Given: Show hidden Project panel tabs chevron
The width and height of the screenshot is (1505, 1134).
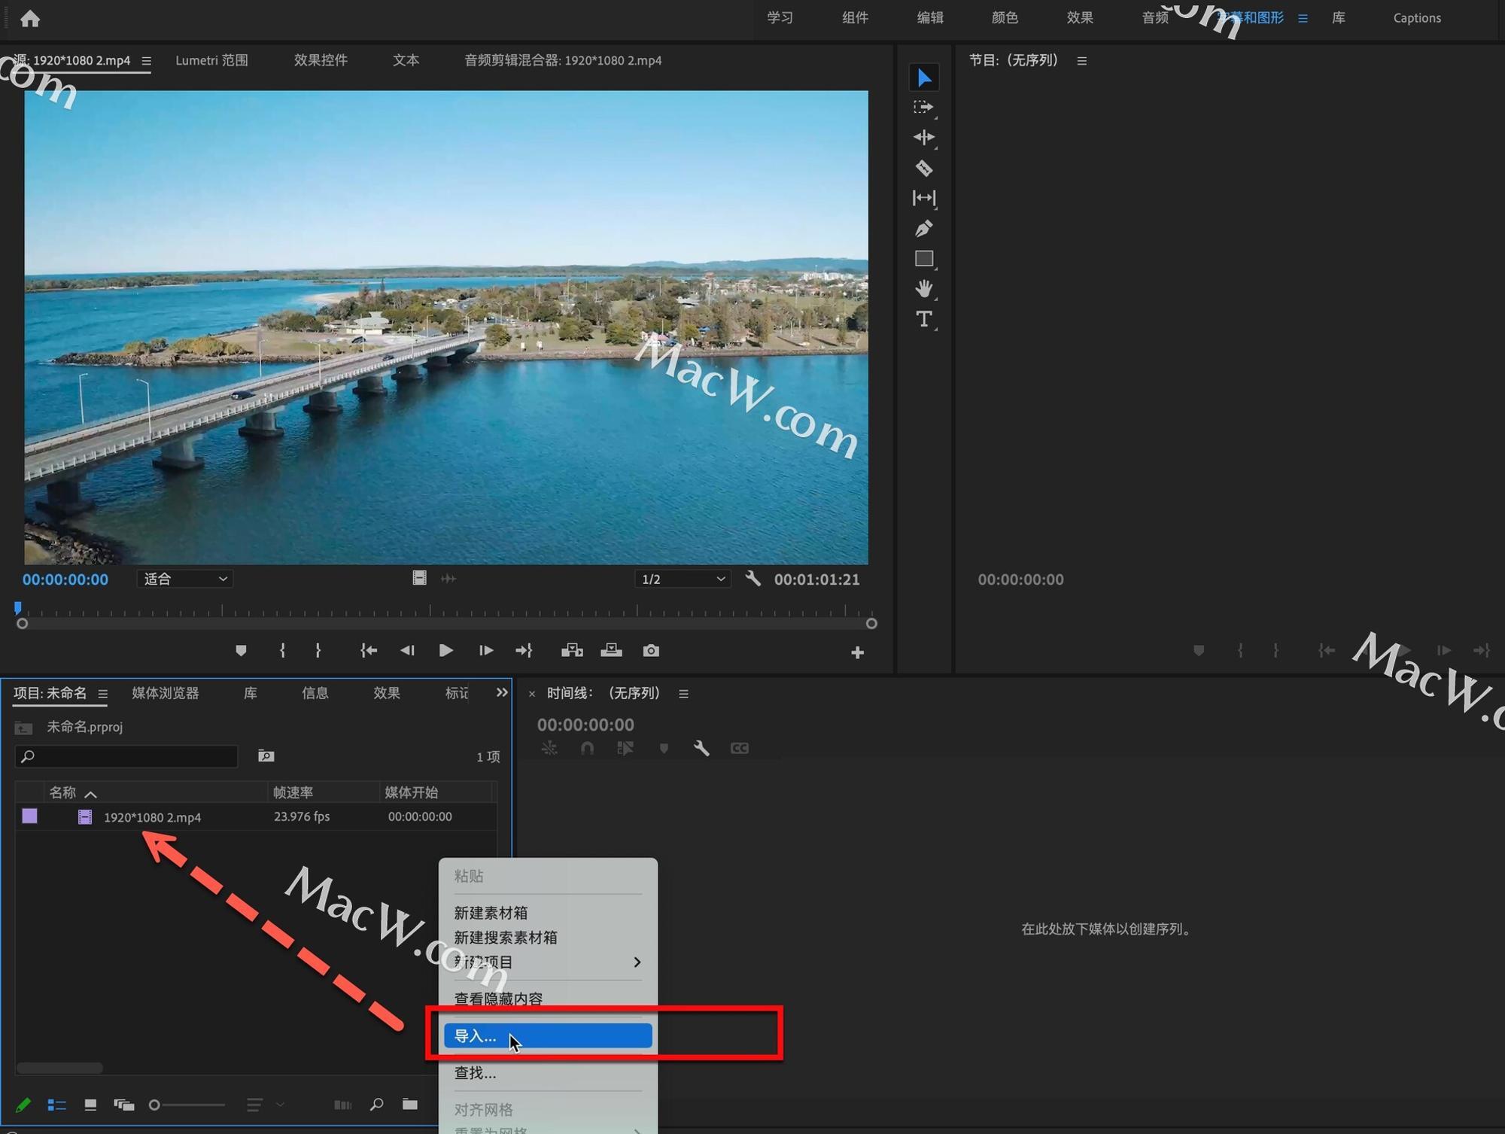Looking at the screenshot, I should (x=502, y=692).
